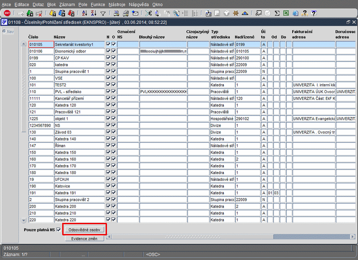Click the horizontal scrollbar left arrow

click(x=109, y=237)
